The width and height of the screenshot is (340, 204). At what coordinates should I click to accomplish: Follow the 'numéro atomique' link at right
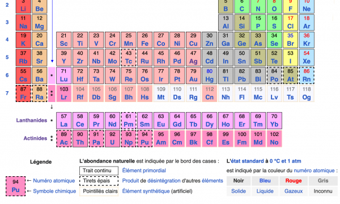click(x=314, y=171)
